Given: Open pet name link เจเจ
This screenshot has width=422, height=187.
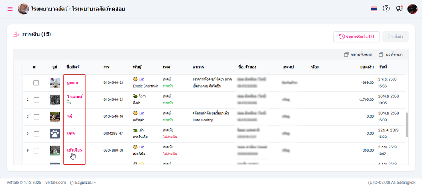Looking at the screenshot, I should click(x=71, y=133).
